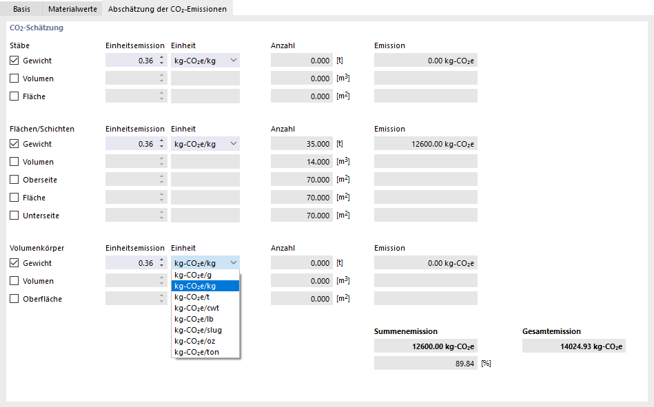
Task: Click the Summenemission 12600.00 kg-CO₂e value
Action: [x=426, y=346]
